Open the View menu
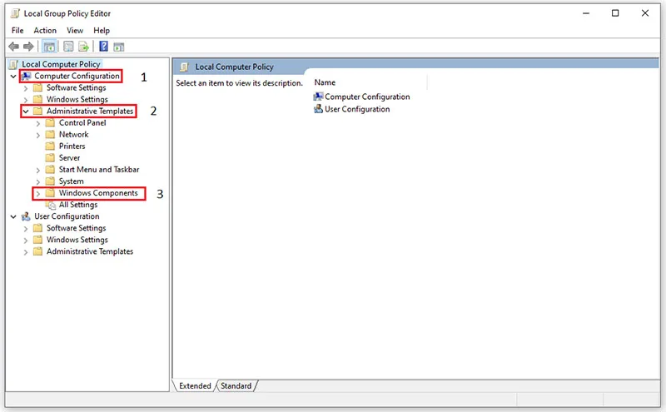 point(75,31)
